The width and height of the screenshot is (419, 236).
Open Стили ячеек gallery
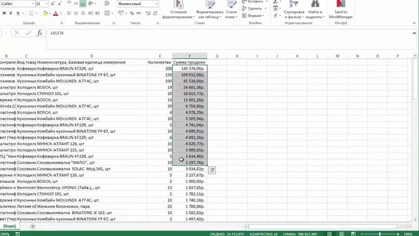click(231, 10)
